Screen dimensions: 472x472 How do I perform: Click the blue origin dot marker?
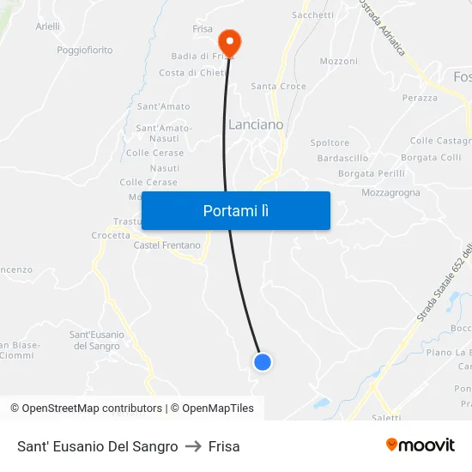tap(263, 362)
